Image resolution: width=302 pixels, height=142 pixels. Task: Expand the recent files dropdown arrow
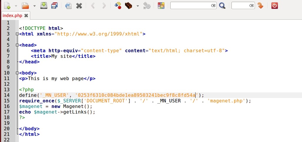(34, 6)
